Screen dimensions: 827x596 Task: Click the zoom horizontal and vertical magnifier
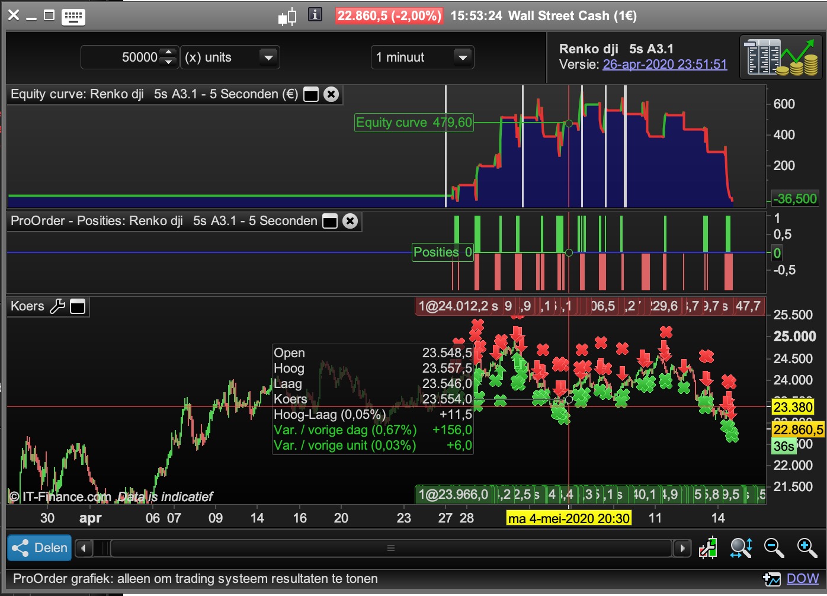click(x=741, y=548)
